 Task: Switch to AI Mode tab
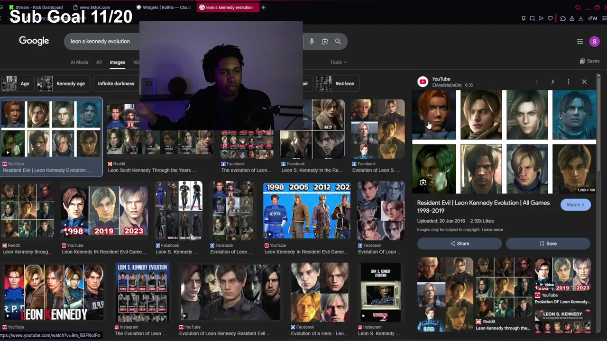pos(79,62)
